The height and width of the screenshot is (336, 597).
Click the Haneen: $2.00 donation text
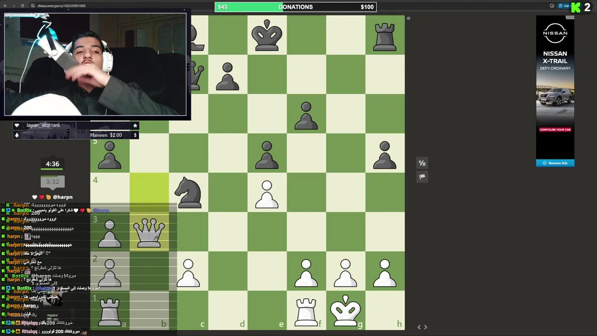click(x=106, y=135)
